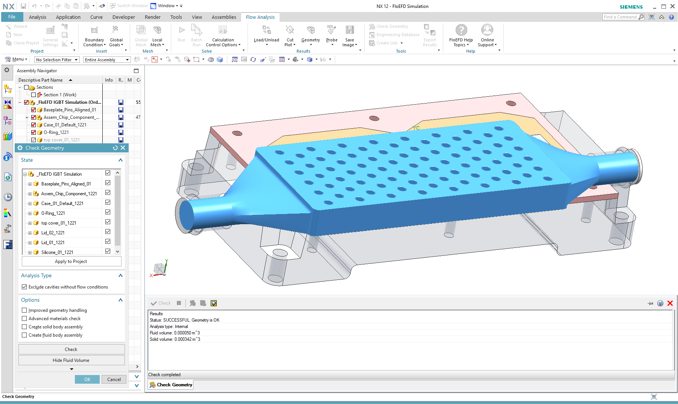Toggle Exclude cavities without flow conditions
The height and width of the screenshot is (404, 678).
point(24,287)
